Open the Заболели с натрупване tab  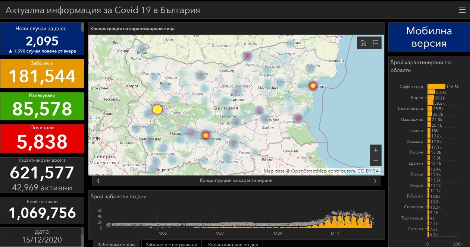click(172, 244)
